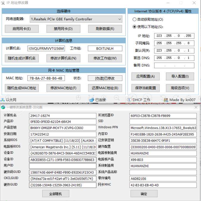
Task: Click the IP 地址 input field
Action: 174,36
